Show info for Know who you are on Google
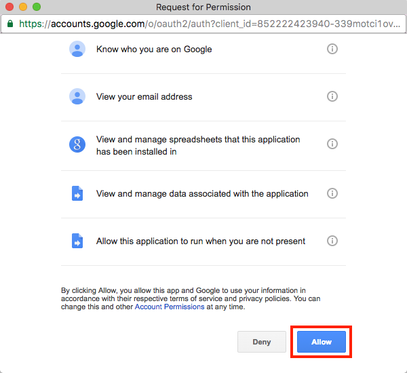The image size is (407, 373). (332, 49)
